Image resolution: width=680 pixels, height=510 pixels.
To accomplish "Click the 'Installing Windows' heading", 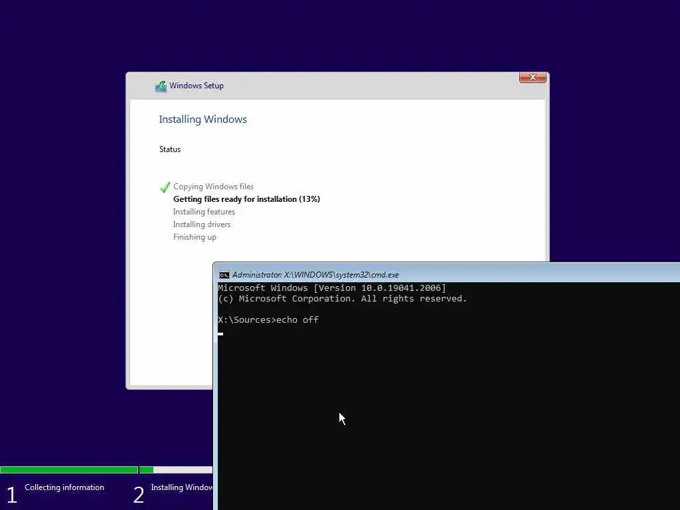I will [203, 120].
